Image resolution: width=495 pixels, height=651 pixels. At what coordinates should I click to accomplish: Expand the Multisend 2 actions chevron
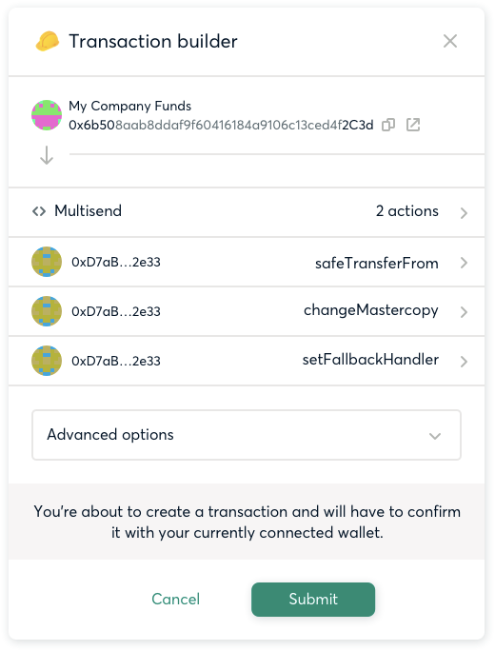tap(464, 213)
